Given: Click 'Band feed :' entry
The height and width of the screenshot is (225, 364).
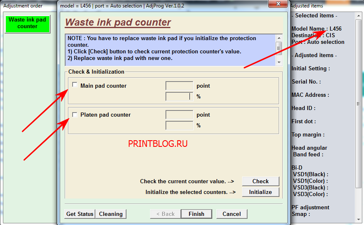Looking at the screenshot, I should point(308,154).
